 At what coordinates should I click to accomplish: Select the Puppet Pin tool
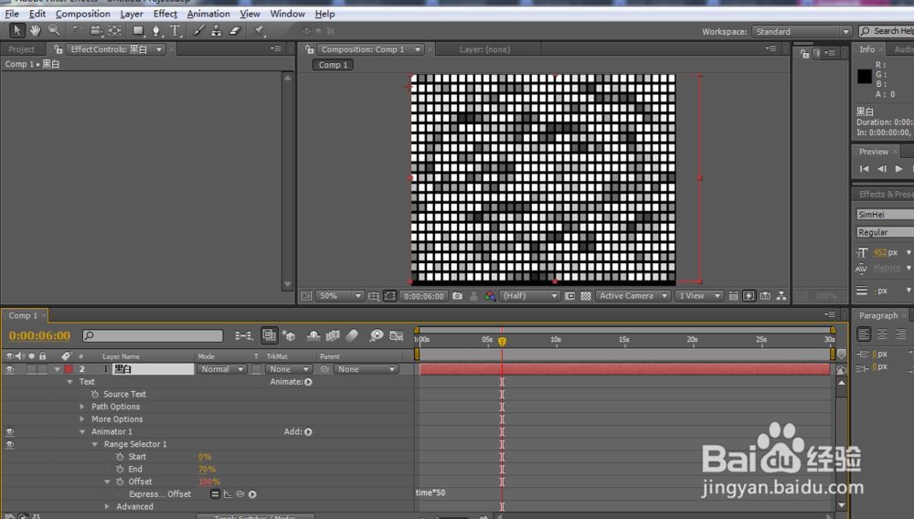[259, 31]
